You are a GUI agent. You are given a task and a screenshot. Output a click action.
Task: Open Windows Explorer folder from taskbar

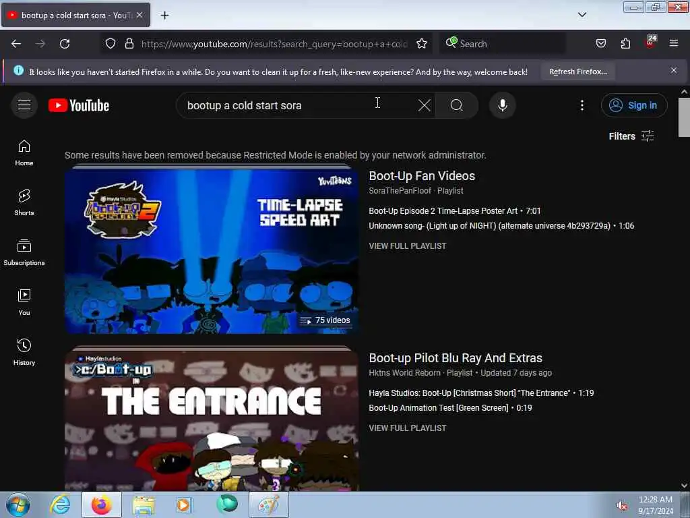[144, 505]
